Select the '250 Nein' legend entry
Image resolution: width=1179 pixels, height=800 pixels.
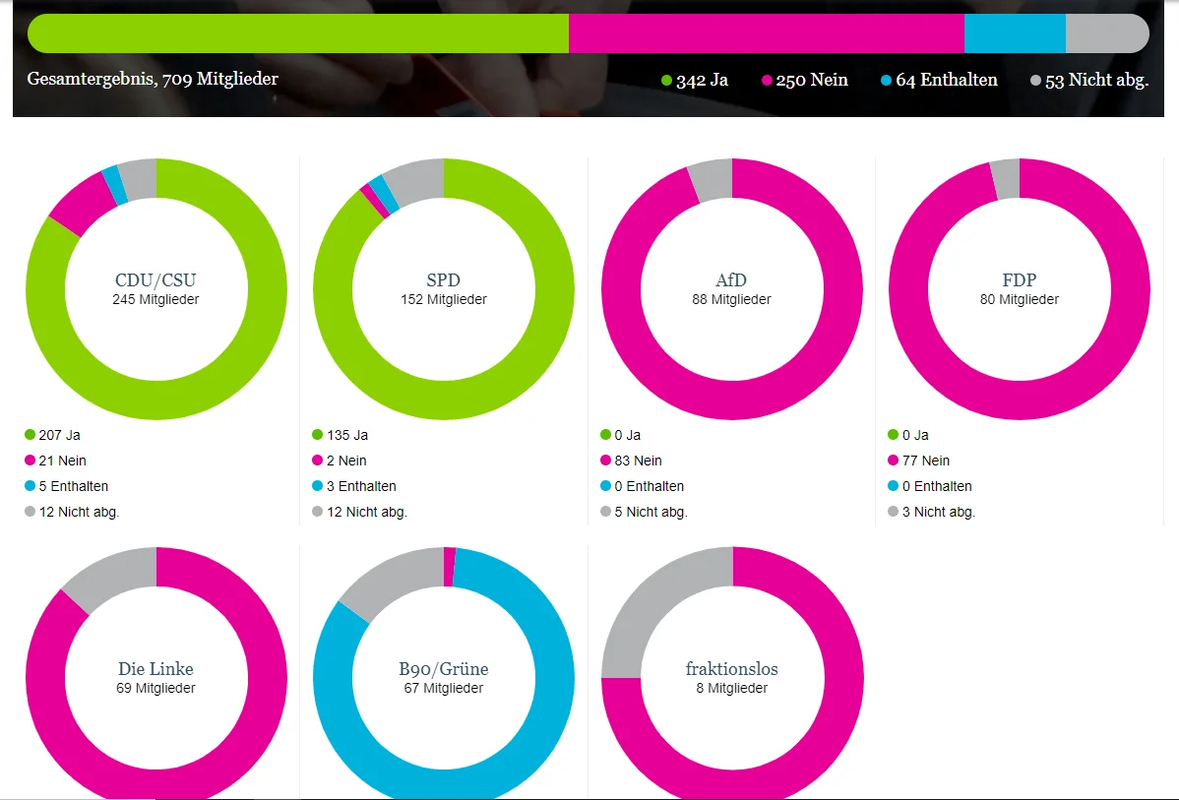pos(804,81)
